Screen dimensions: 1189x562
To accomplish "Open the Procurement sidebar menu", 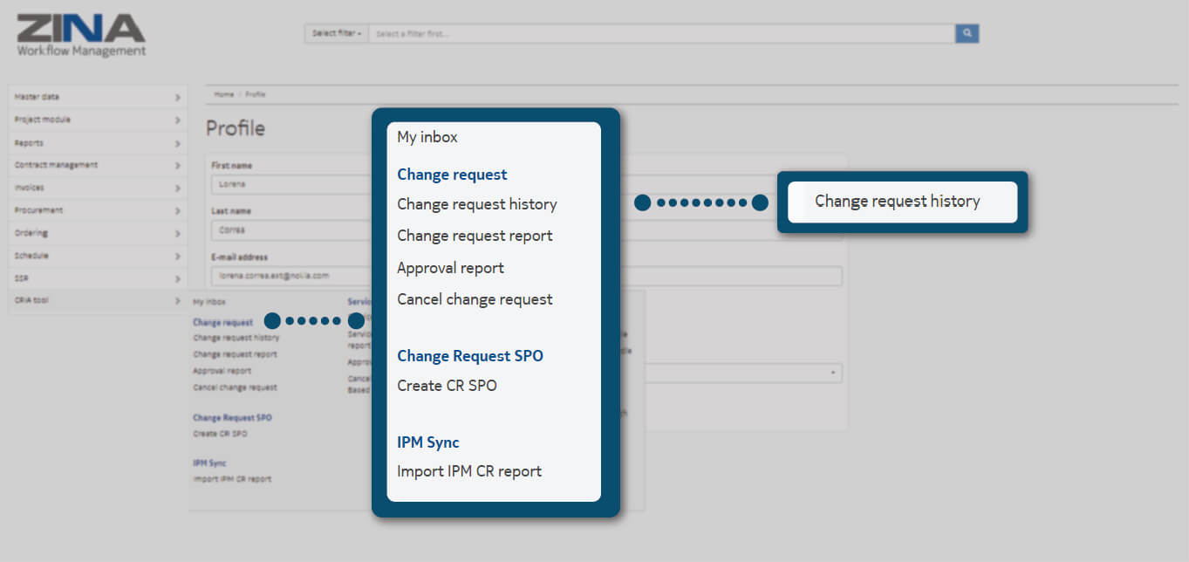I will click(39, 210).
